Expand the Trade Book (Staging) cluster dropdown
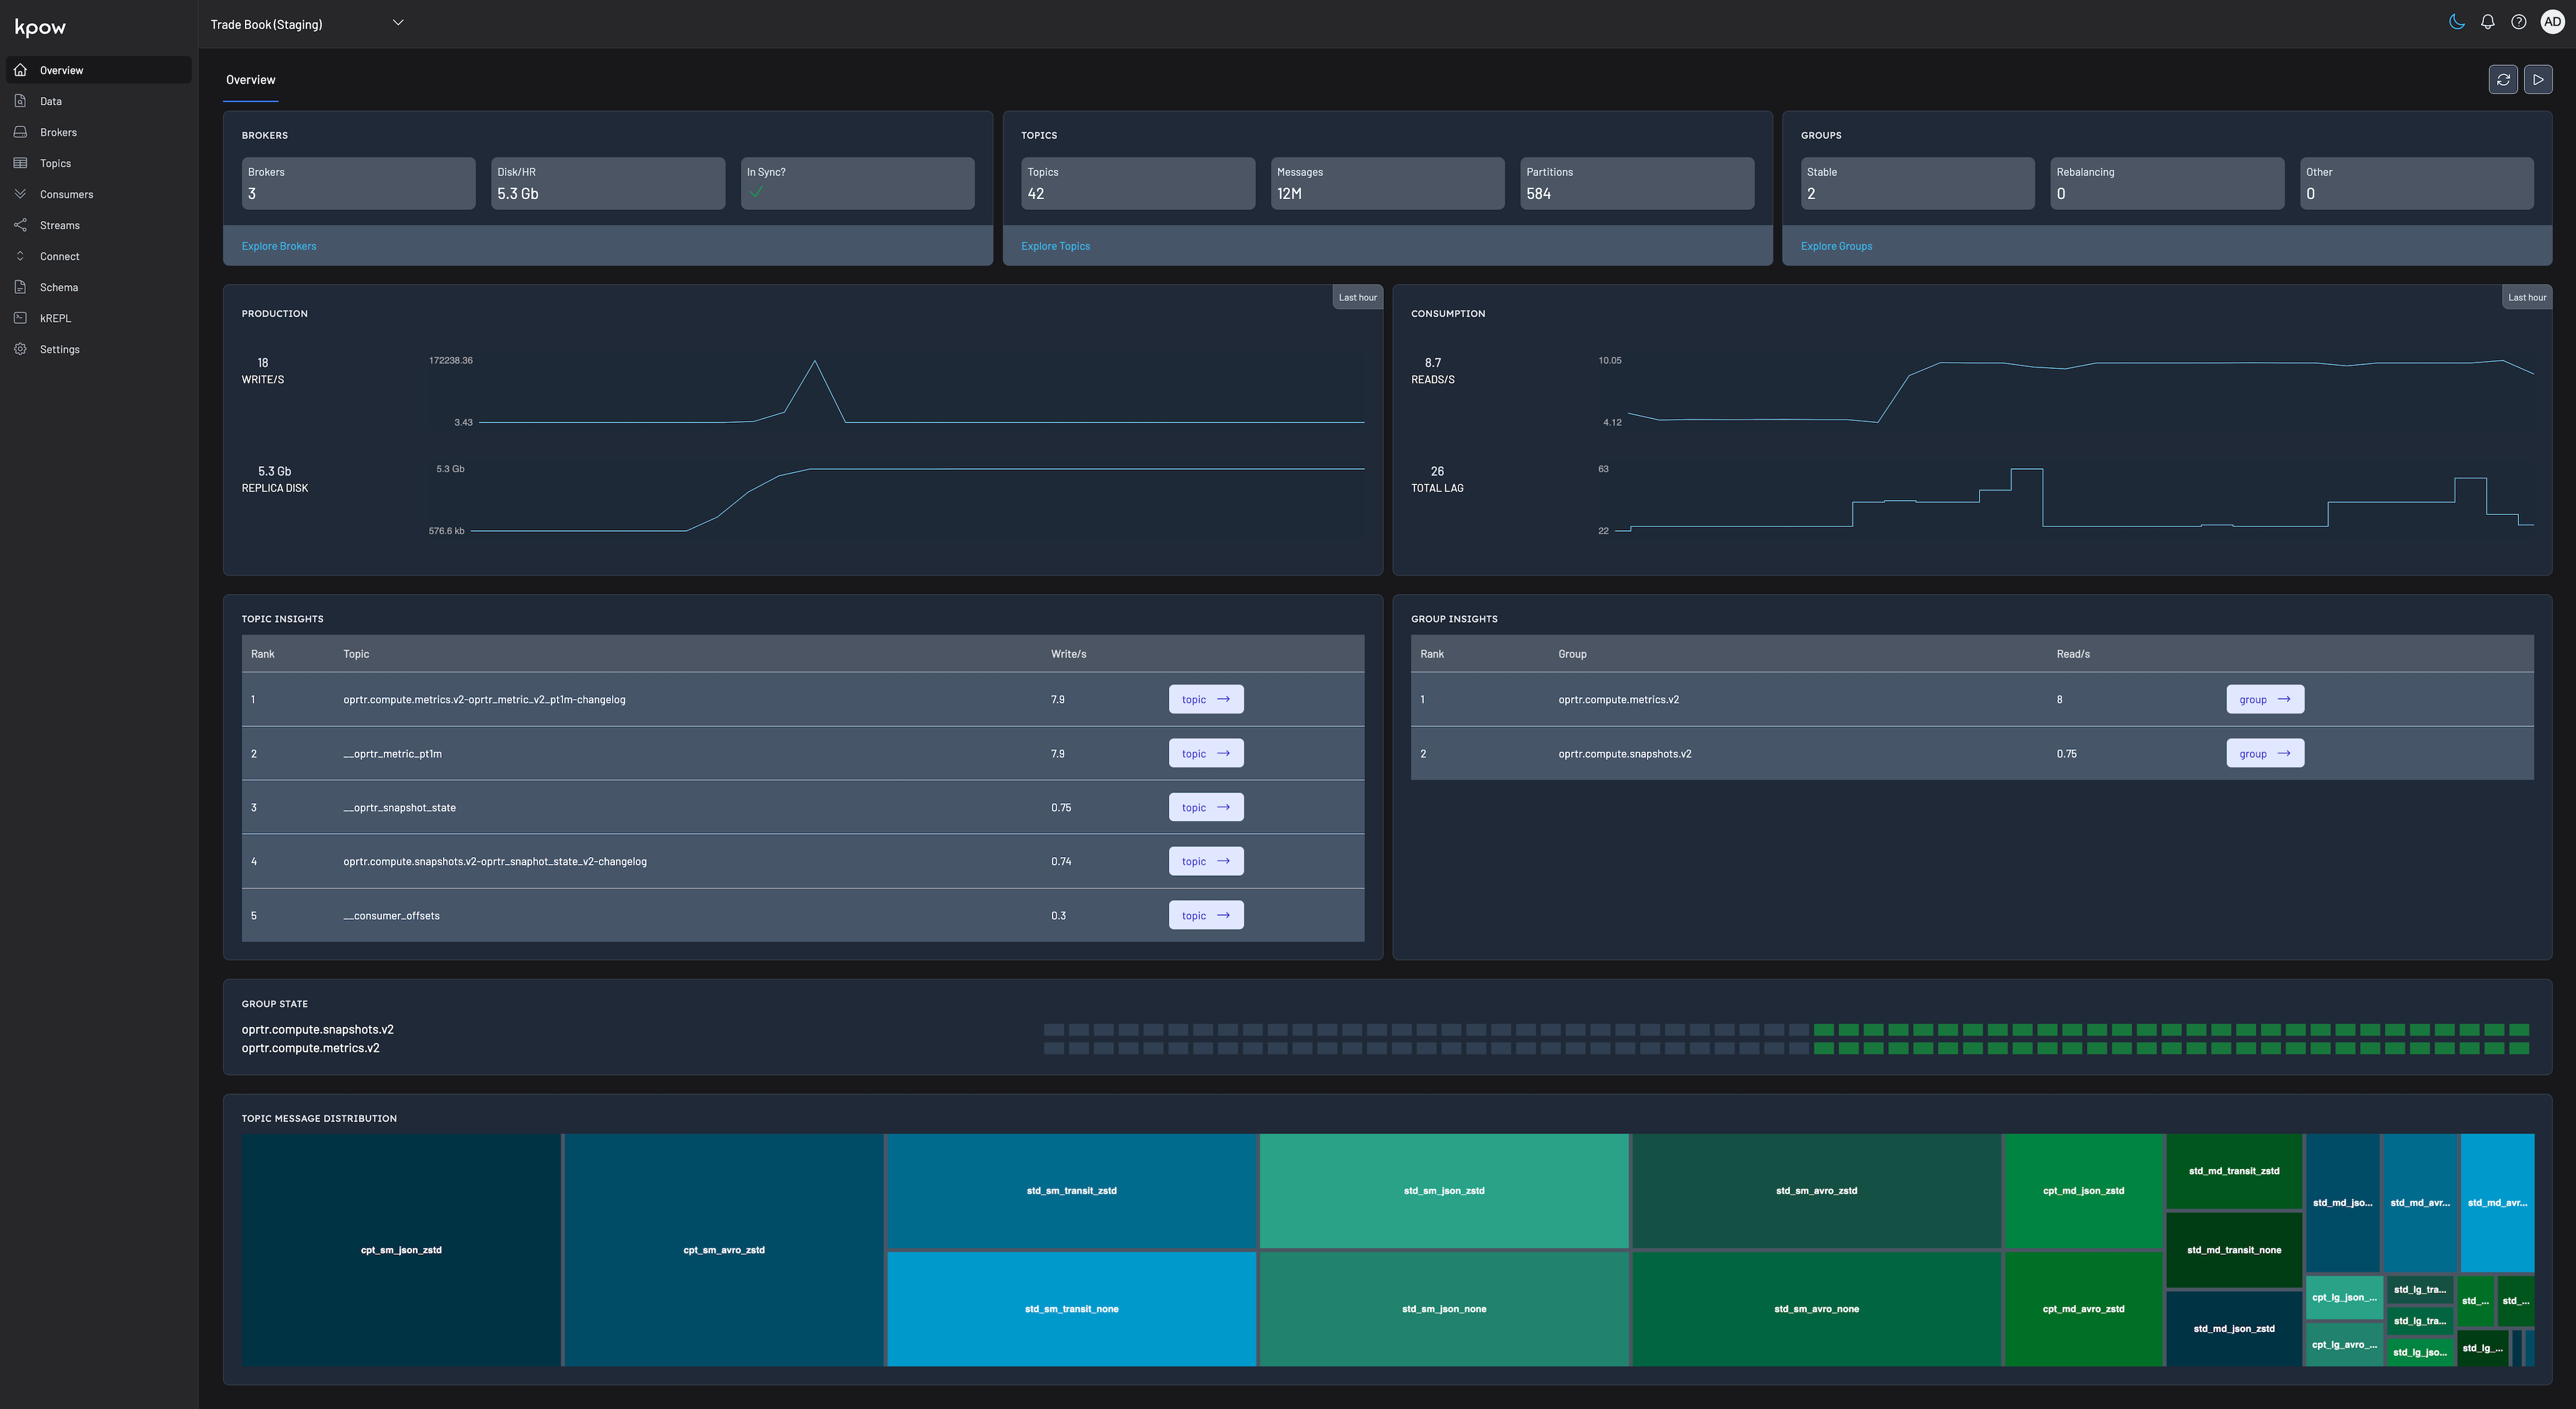The image size is (2576, 1409). pos(398,23)
